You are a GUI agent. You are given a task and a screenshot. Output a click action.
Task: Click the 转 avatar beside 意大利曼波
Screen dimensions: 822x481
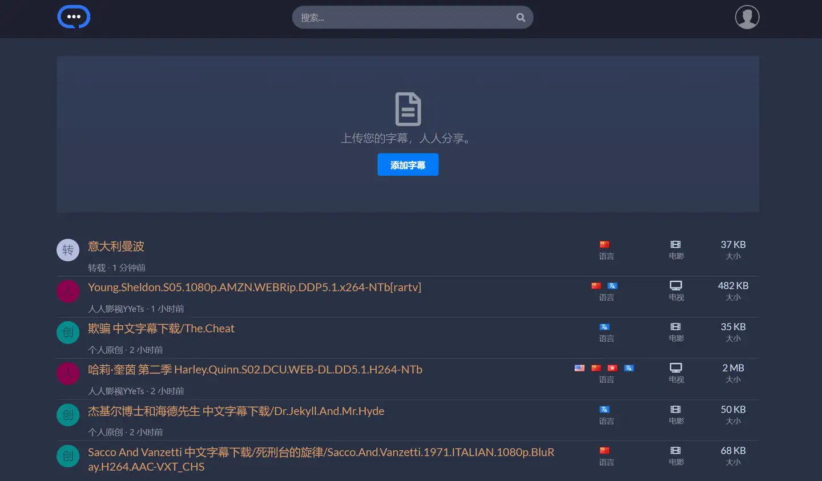click(x=68, y=250)
